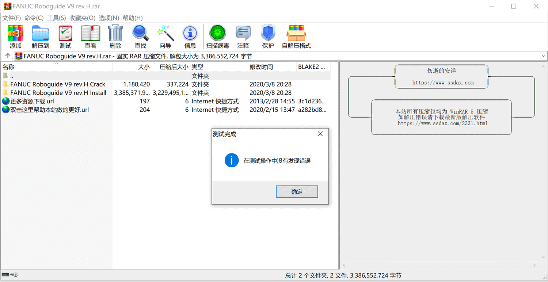Viewport: 548px width, 282px height.
Task: Click comment pane horizontal scroll right arrow
Action: (x=535, y=265)
